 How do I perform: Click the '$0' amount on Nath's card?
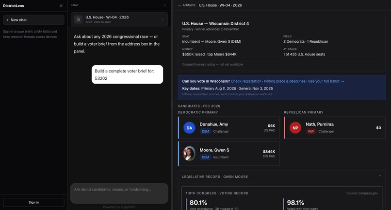coord(378,128)
